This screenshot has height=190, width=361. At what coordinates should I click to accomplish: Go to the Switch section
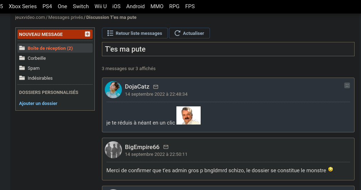click(x=81, y=6)
